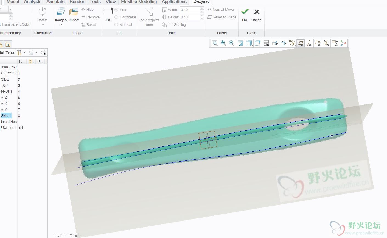Open the Applications tab
Image resolution: width=387 pixels, height=238 pixels.
pos(174,2)
